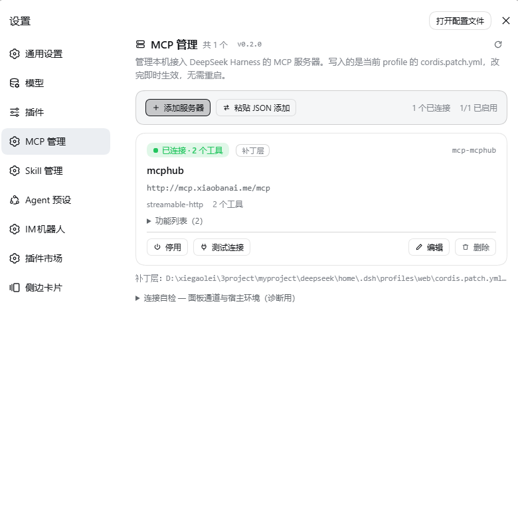Expand 连接自检 diagnostics section
This screenshot has height=522, width=518.
(x=215, y=298)
